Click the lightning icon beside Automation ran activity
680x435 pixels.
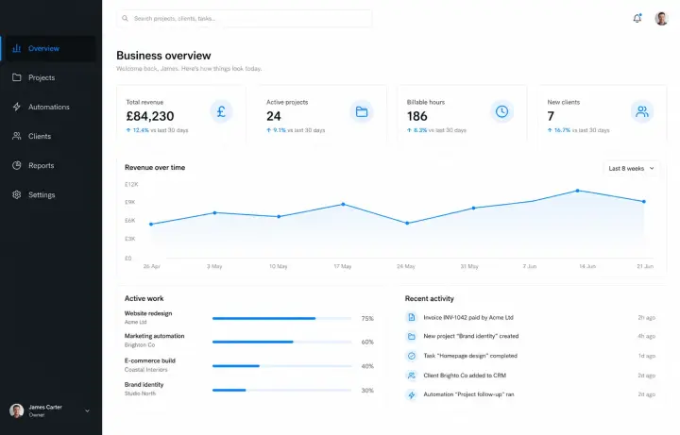tap(411, 394)
